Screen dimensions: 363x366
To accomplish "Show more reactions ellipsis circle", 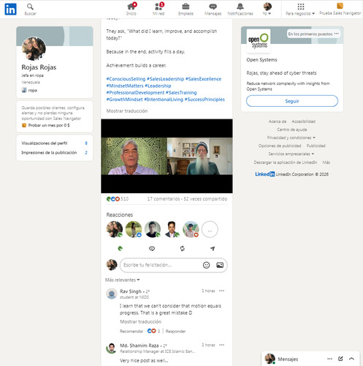I will [x=210, y=229].
